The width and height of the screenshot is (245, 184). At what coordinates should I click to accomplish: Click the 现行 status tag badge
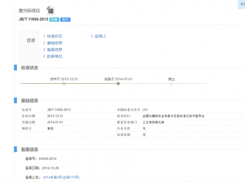[x=65, y=20]
